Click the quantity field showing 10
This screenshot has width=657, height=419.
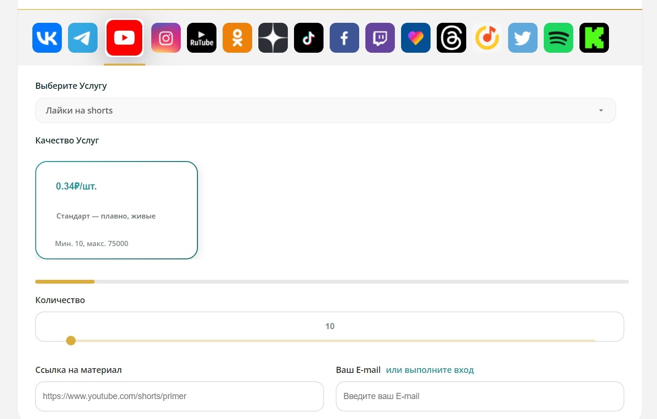pos(330,326)
